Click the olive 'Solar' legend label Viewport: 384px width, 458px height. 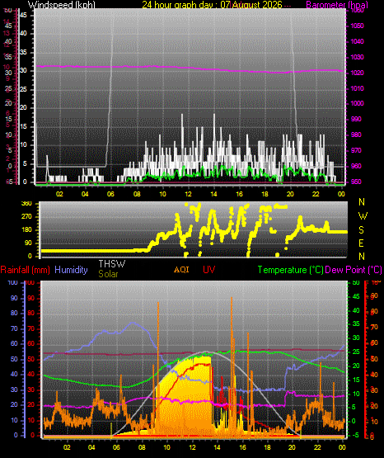pyautogui.click(x=108, y=274)
